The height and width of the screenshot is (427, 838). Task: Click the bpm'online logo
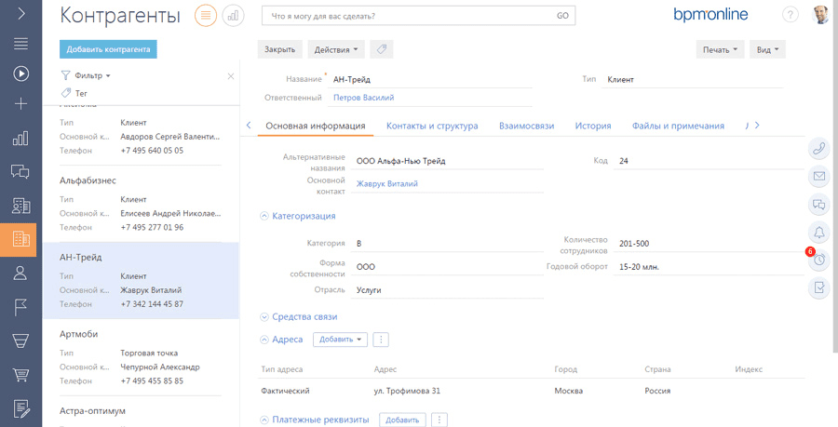pyautogui.click(x=710, y=15)
